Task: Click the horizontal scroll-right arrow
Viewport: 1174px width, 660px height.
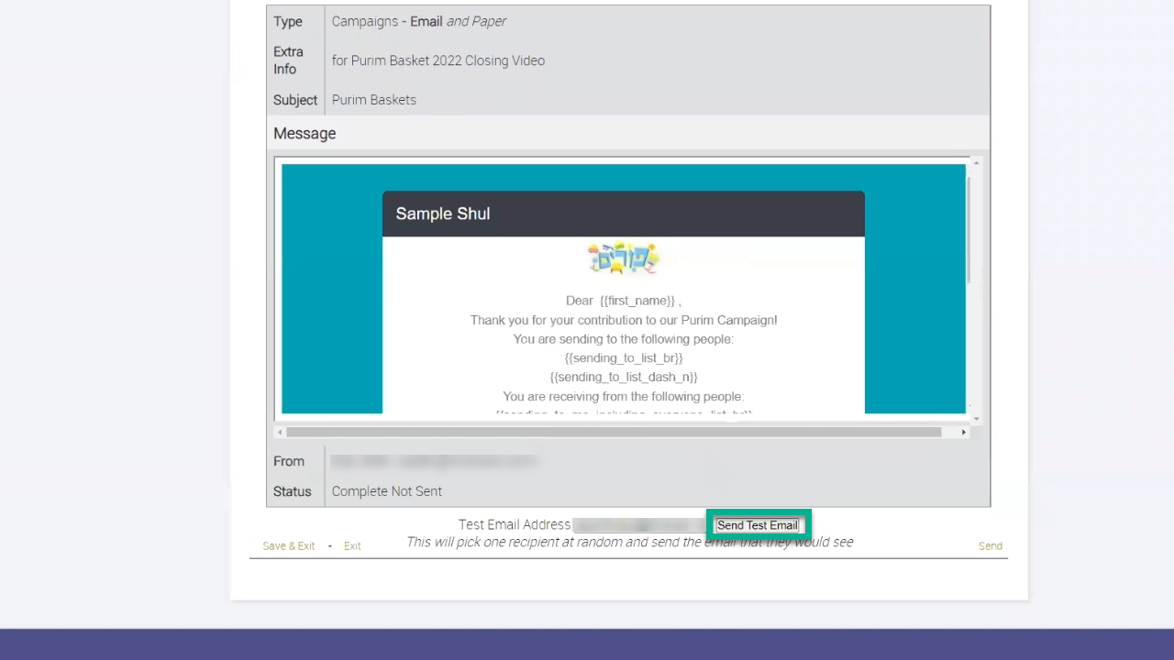Action: (x=963, y=432)
